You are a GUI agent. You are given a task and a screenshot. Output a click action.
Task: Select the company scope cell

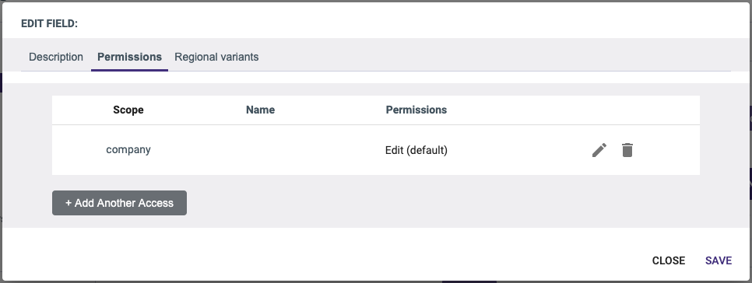(x=128, y=149)
